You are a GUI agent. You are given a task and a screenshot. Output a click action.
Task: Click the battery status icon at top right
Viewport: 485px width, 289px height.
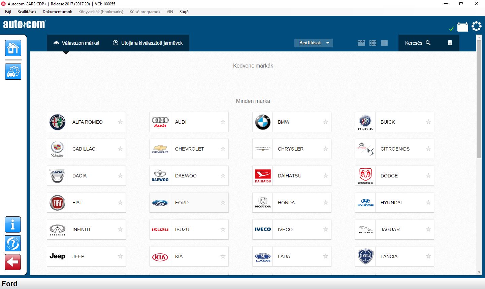pos(462,27)
